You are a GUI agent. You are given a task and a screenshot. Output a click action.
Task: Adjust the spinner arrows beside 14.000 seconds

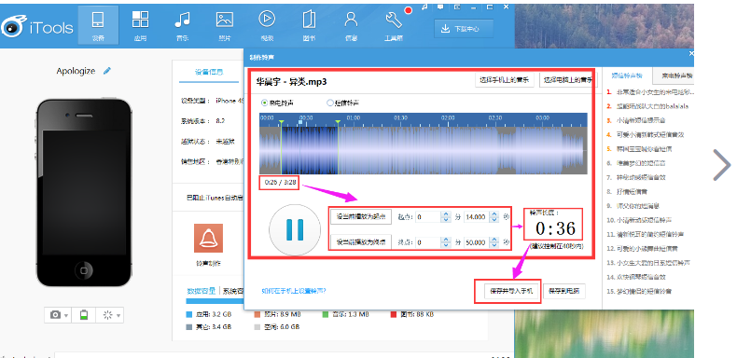pyautogui.click(x=494, y=216)
